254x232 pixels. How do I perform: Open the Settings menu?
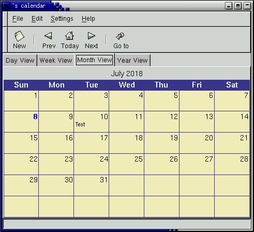tap(62, 19)
